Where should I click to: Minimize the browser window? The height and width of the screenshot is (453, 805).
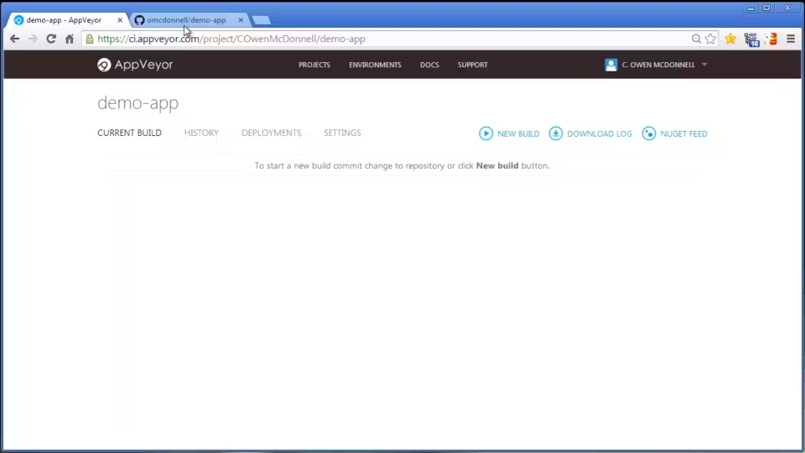coord(750,8)
